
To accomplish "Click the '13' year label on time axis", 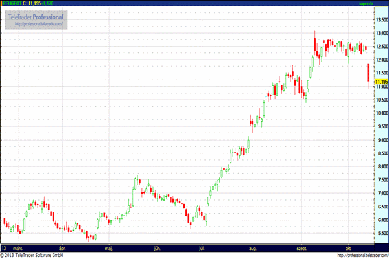I will (4, 247).
